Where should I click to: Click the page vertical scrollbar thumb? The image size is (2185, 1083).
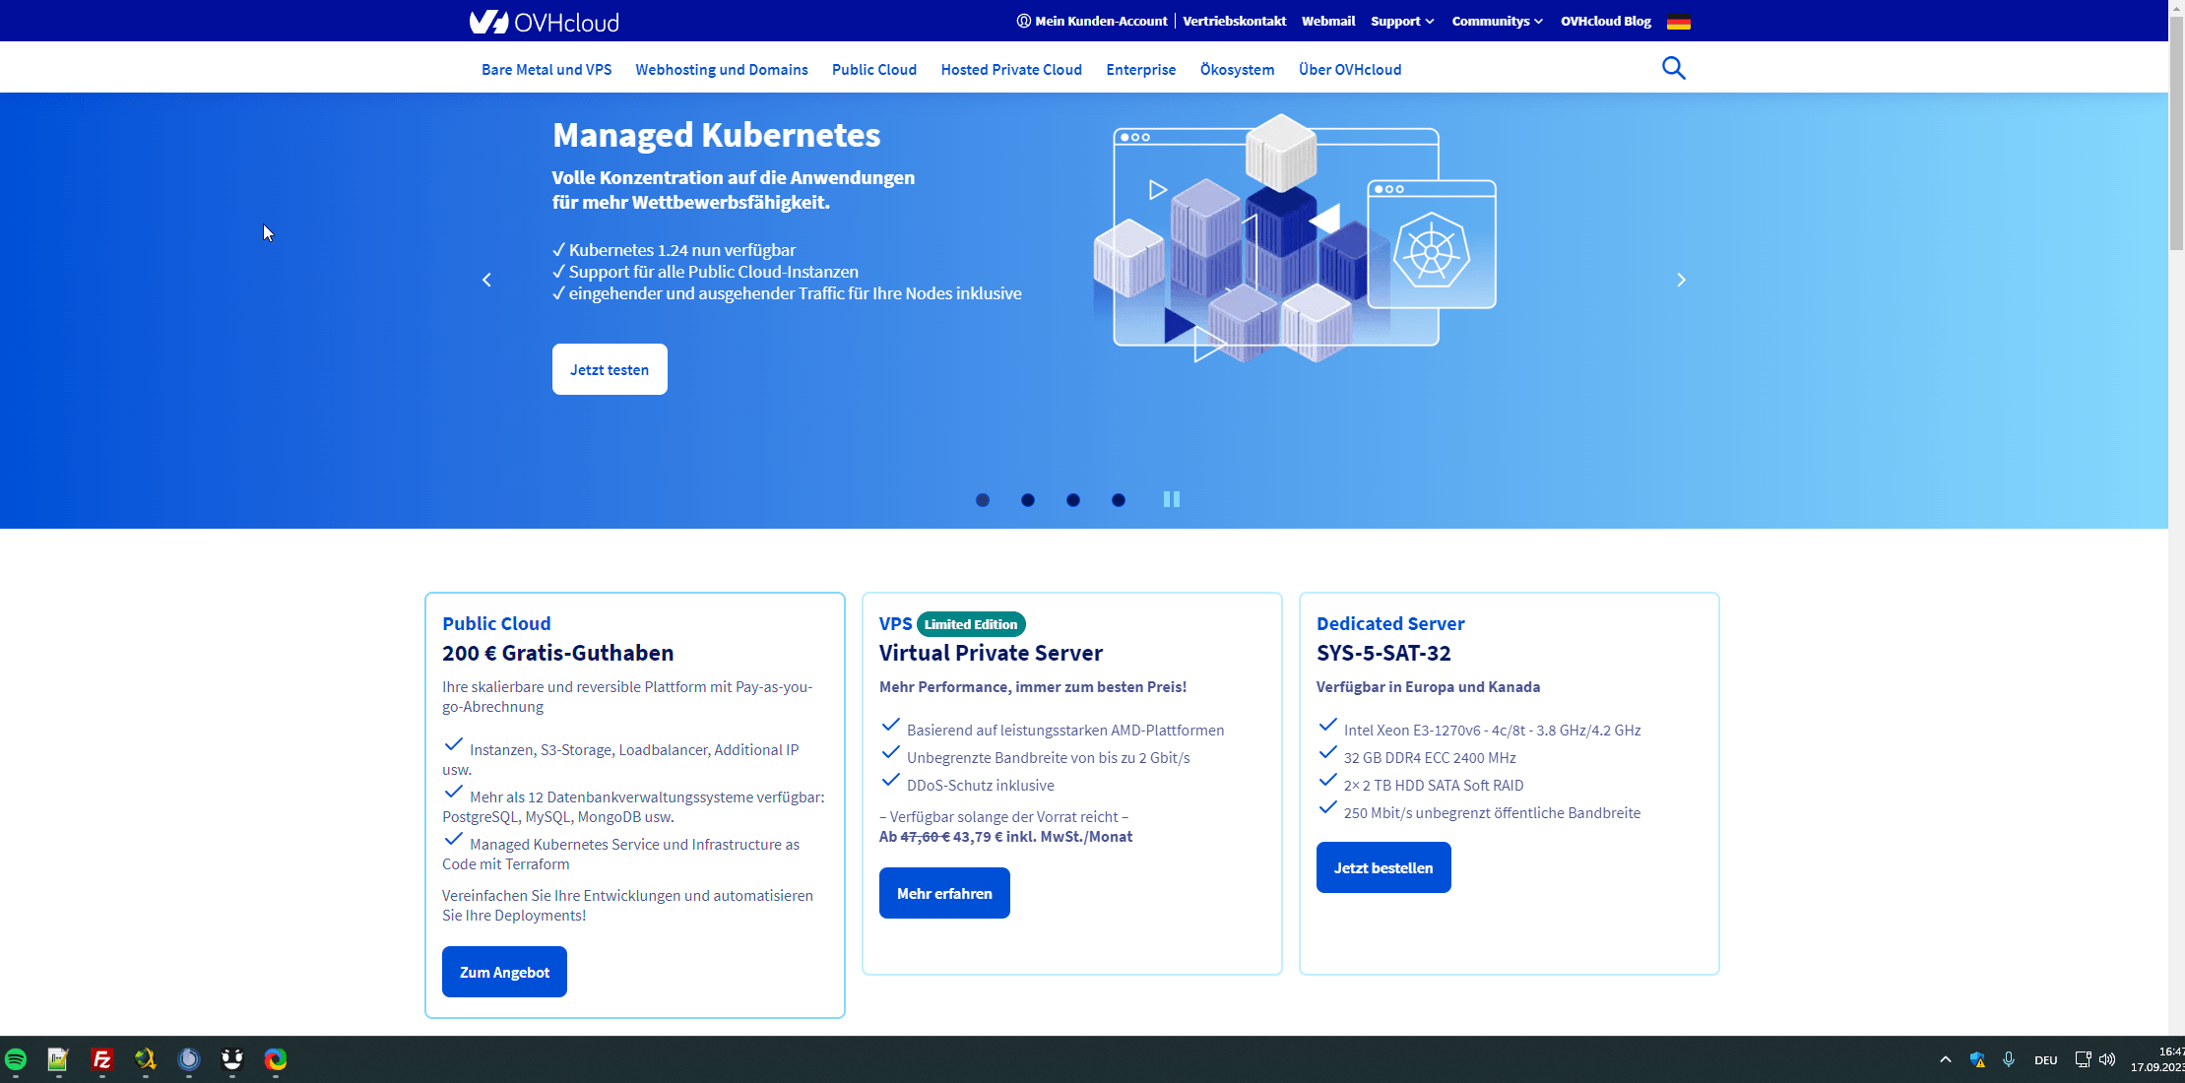2176,133
